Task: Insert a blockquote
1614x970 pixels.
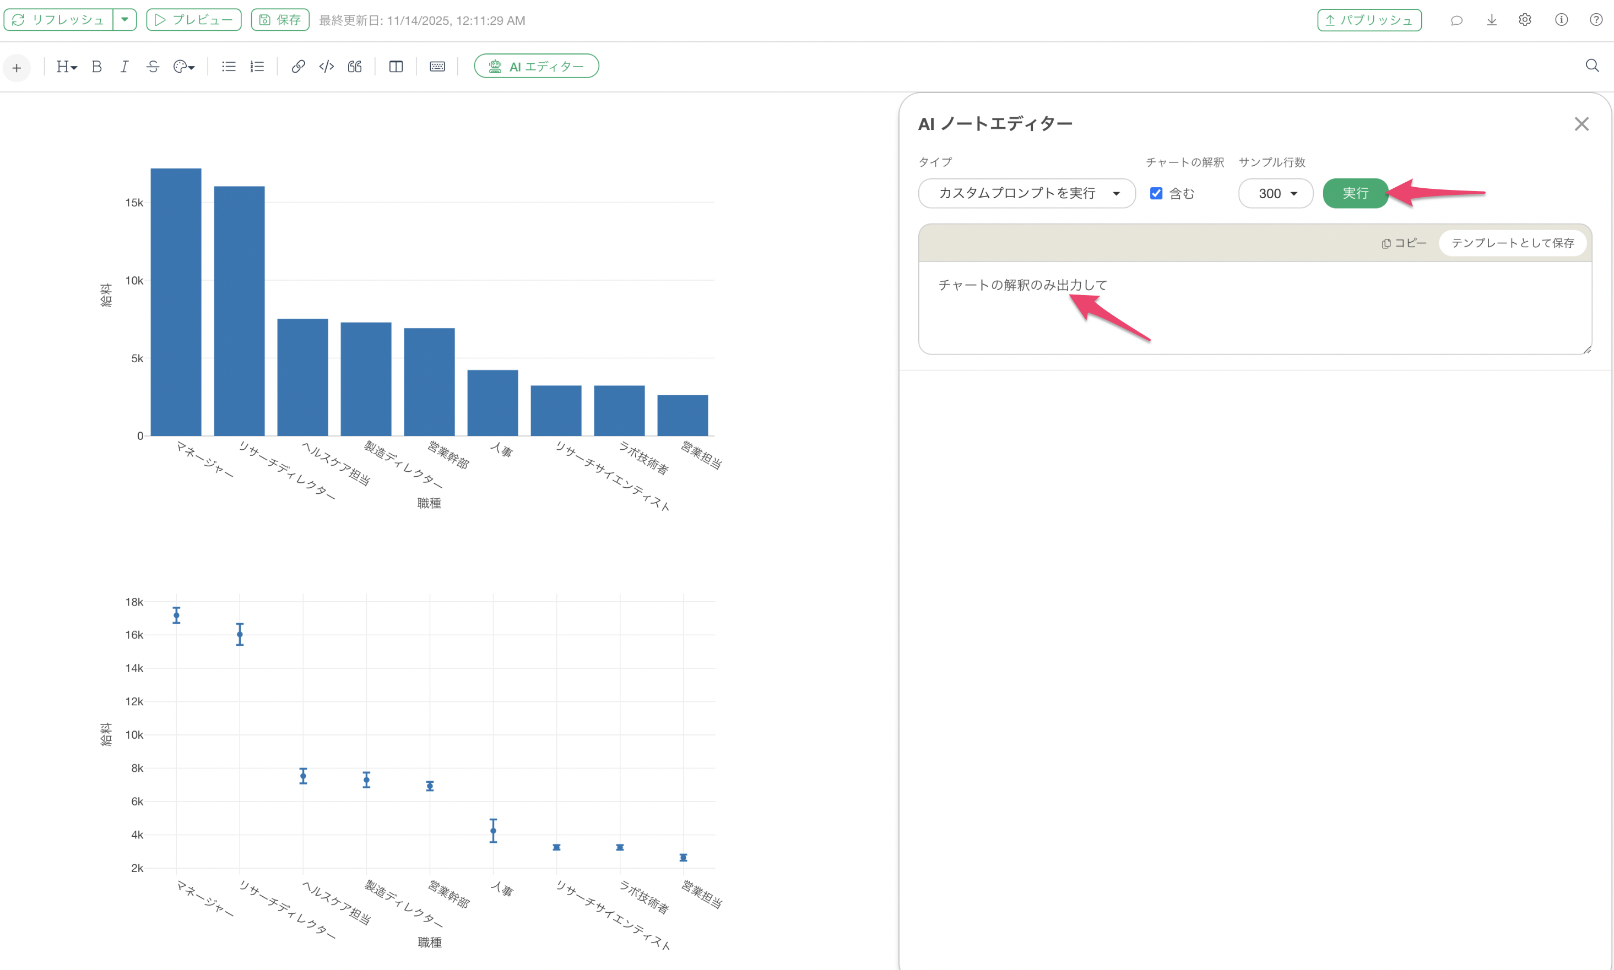Action: coord(354,67)
